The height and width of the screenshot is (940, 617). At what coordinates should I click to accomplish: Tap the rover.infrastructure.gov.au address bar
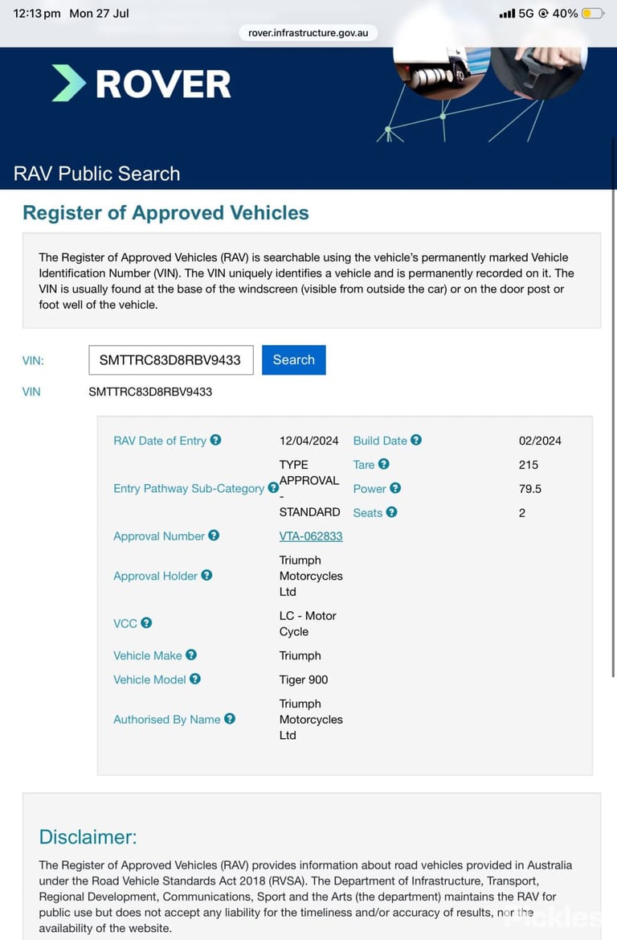click(x=308, y=33)
